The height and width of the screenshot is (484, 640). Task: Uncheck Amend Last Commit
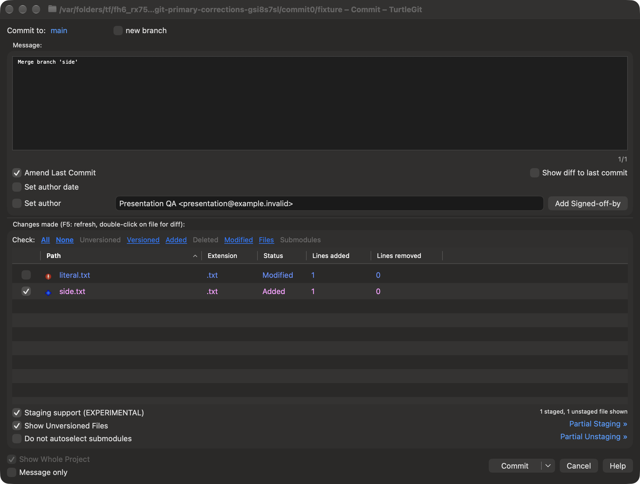click(x=17, y=173)
